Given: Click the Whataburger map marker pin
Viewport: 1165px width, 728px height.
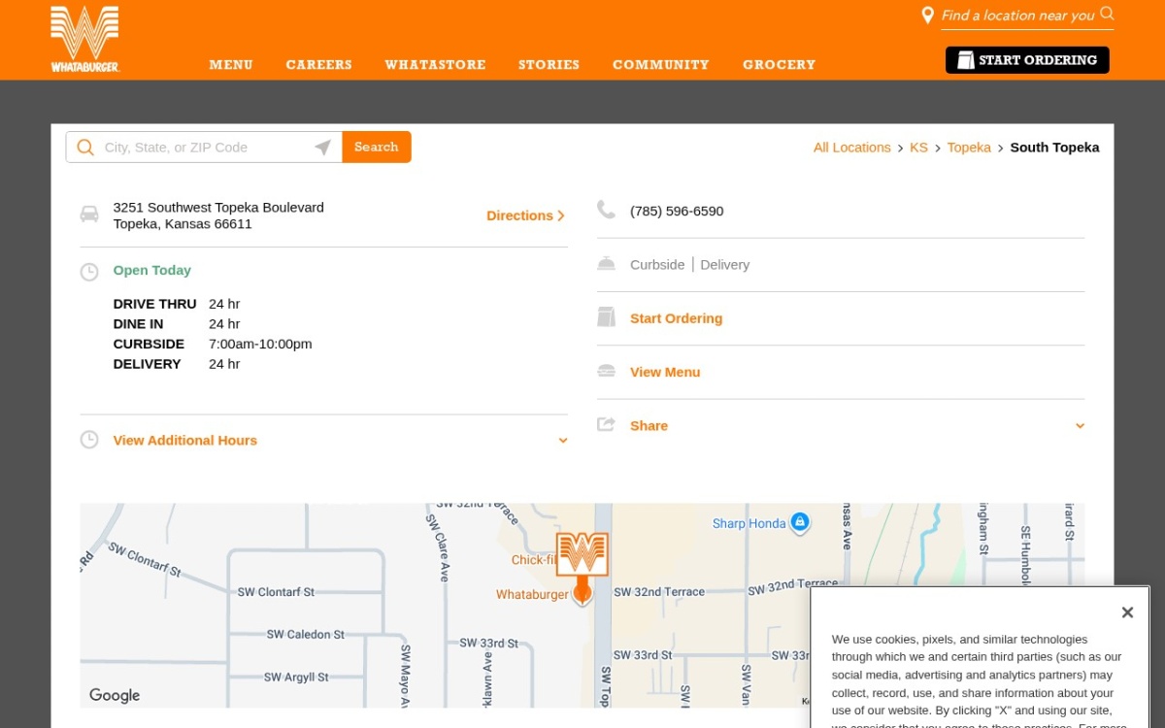Looking at the screenshot, I should click(582, 568).
